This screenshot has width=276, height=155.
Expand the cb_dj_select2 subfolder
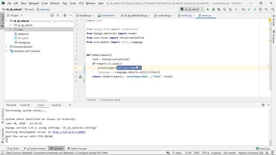coord(10,25)
